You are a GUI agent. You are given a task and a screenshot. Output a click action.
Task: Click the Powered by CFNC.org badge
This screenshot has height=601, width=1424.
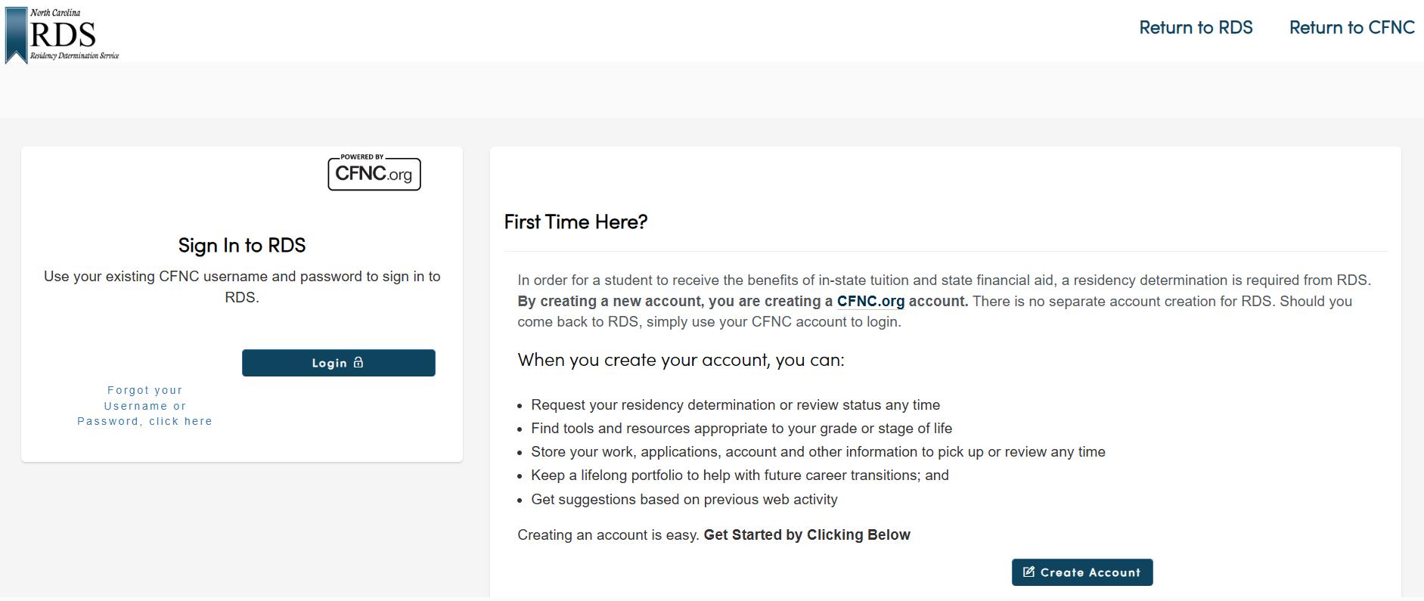coord(374,173)
